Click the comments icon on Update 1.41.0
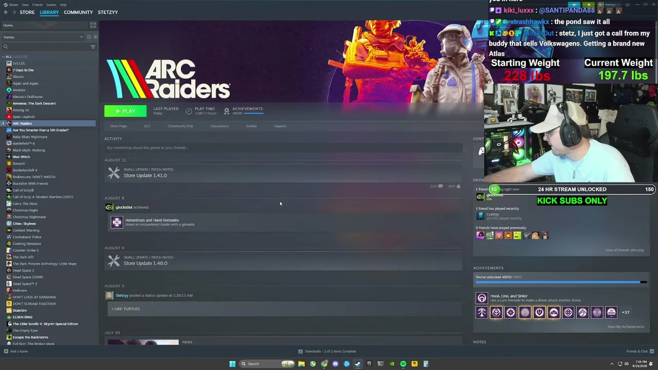658x370 pixels. [441, 187]
